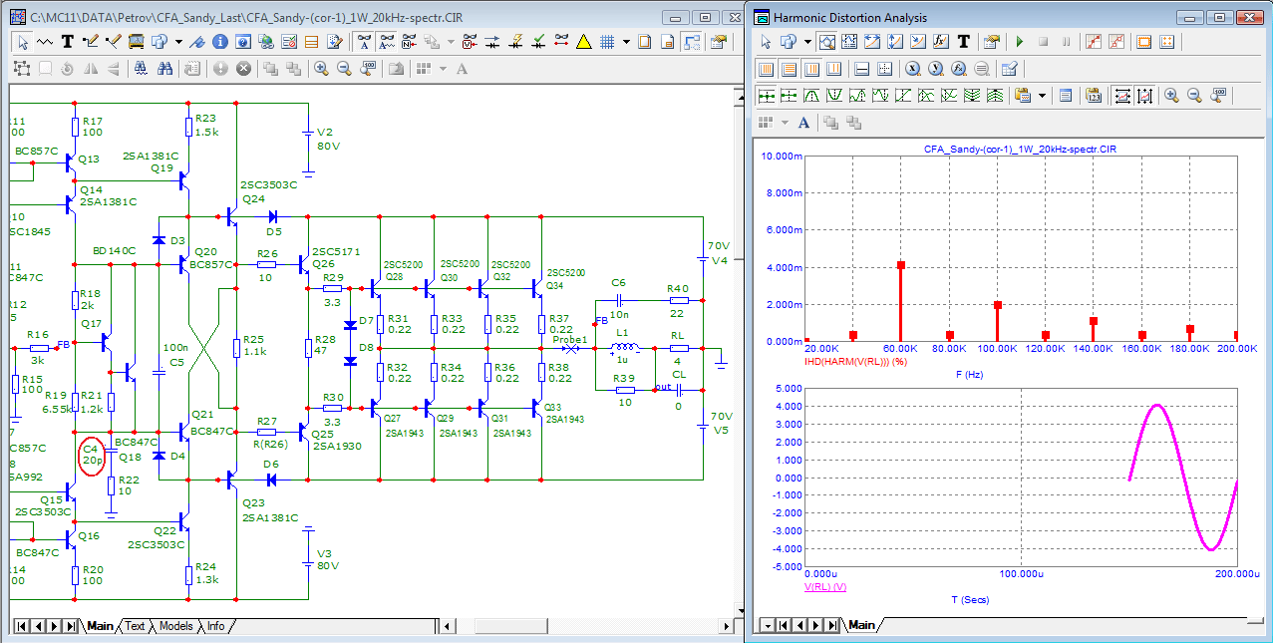
Task: Switch to the Info tab in schematic
Action: tap(215, 626)
